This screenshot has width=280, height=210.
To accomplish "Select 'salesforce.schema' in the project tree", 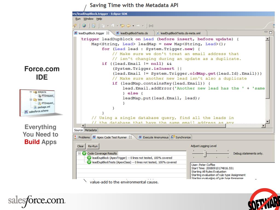I will [x=39, y=111].
